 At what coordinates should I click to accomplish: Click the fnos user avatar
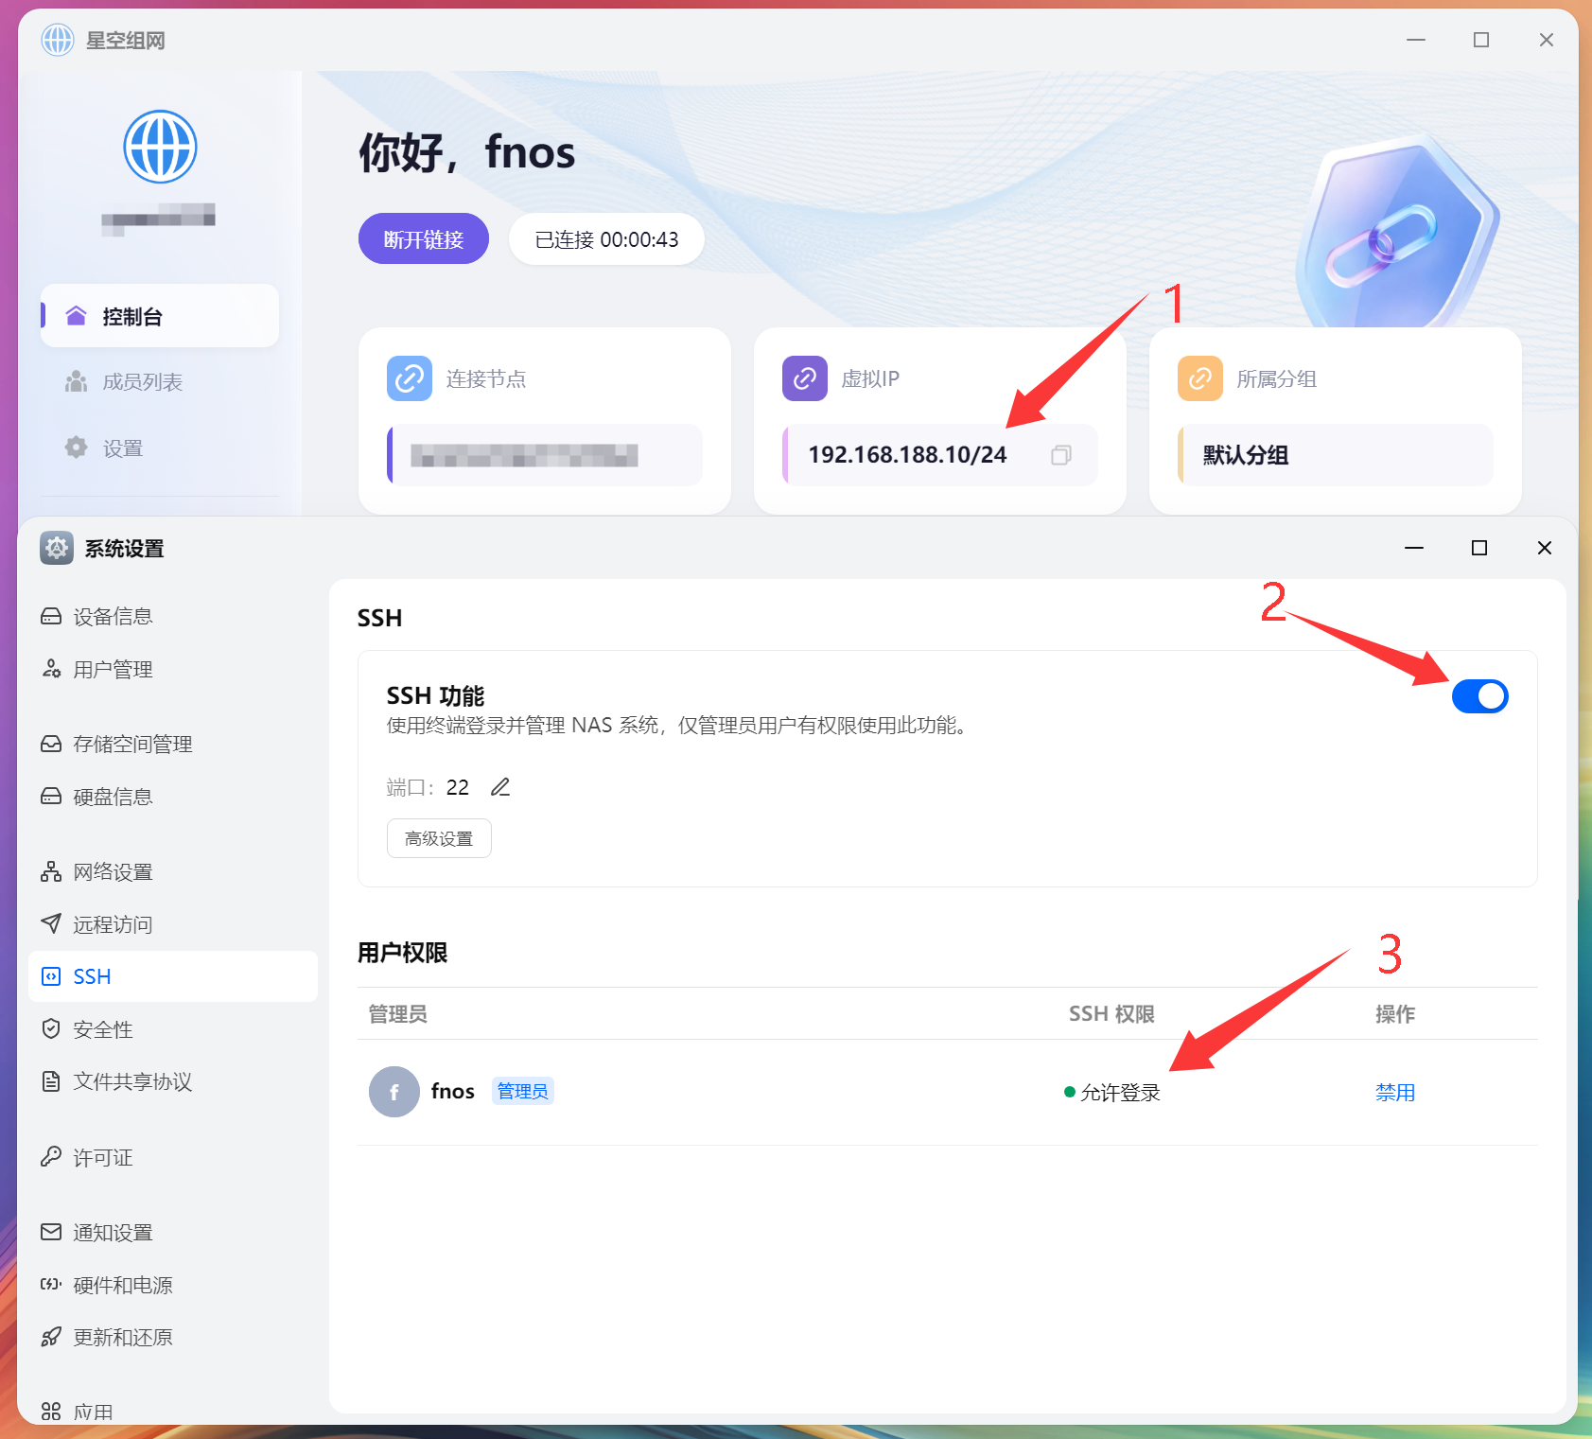click(394, 1092)
